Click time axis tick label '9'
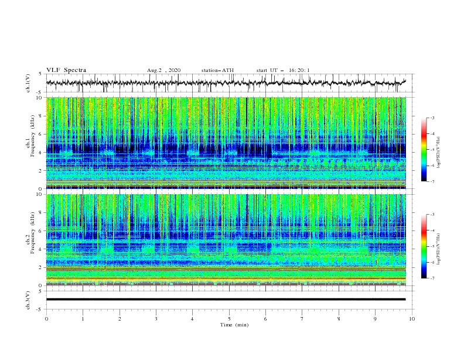Screen dimensions: 464x358 pos(375,319)
